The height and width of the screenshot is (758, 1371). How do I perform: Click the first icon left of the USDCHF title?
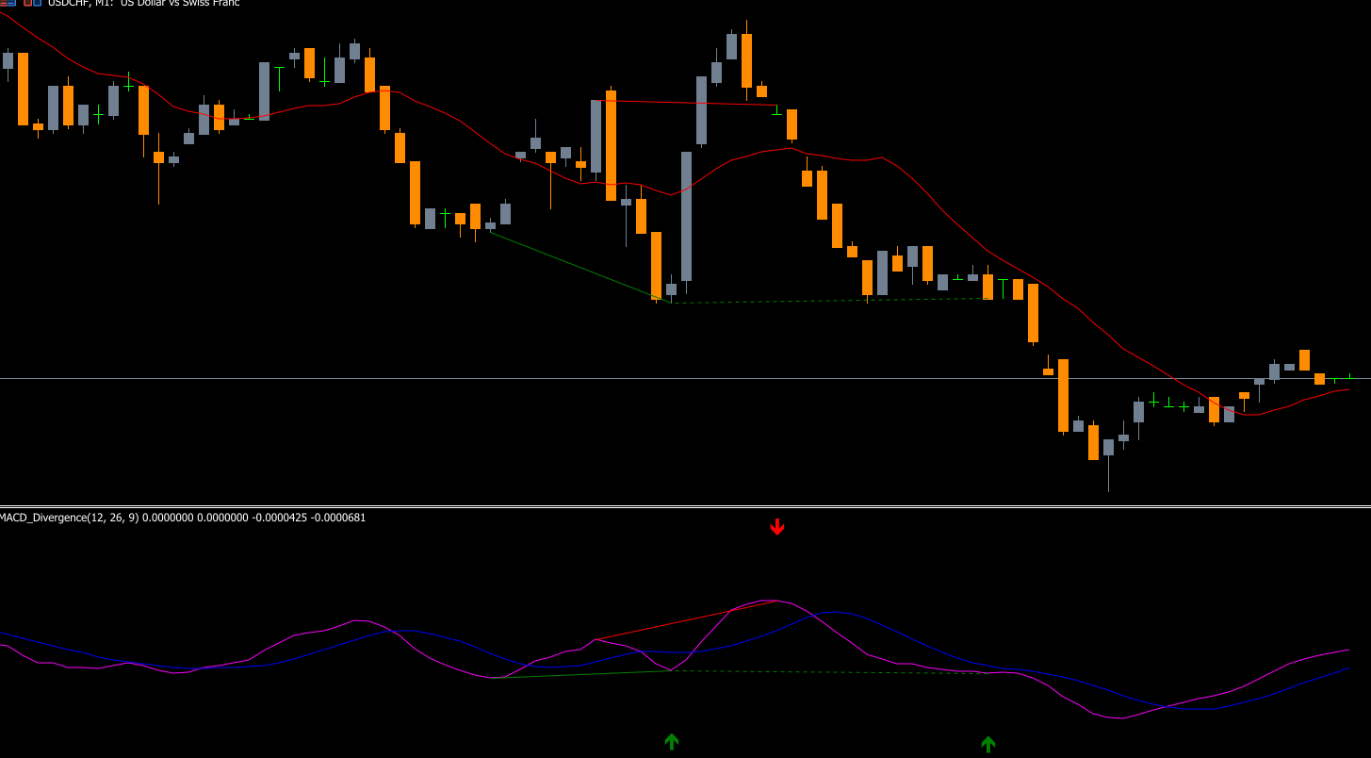coord(8,3)
